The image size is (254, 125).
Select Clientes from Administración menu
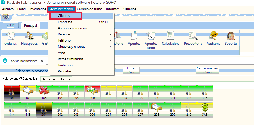64,16
